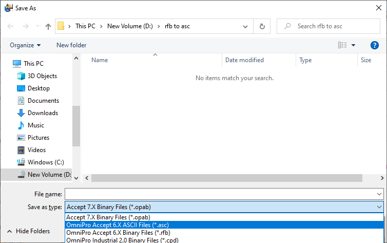Image resolution: width=387 pixels, height=243 pixels.
Task: Close the Save As dialog
Action: click(x=379, y=8)
